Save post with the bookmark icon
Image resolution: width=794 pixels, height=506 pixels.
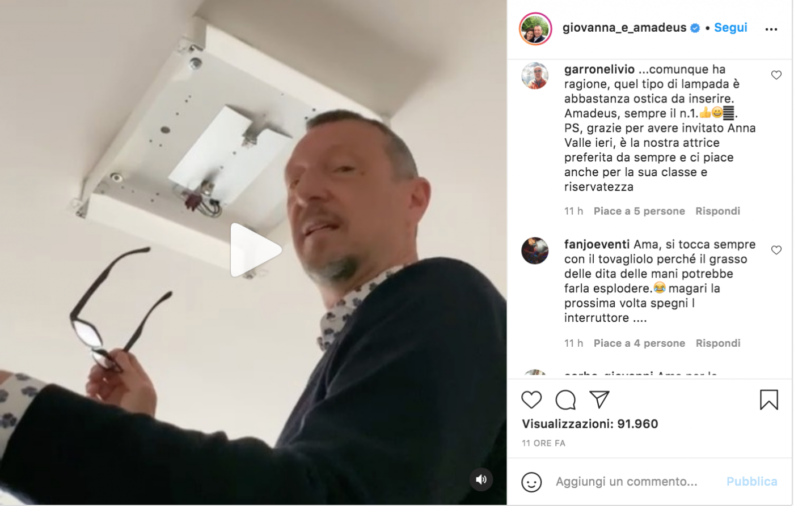tap(769, 400)
